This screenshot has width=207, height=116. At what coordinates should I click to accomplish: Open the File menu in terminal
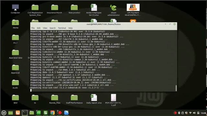click(x=33, y=28)
